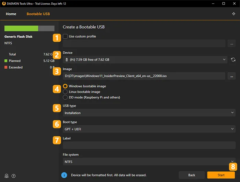Click the DAEMON Tools Ultra app icon
This screenshot has height=182, width=240.
[4, 4]
